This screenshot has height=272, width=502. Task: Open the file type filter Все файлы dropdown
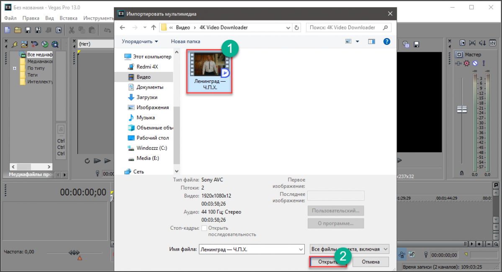tap(350, 249)
